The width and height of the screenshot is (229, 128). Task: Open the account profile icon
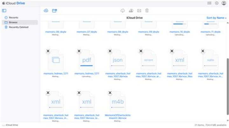tap(224, 3)
